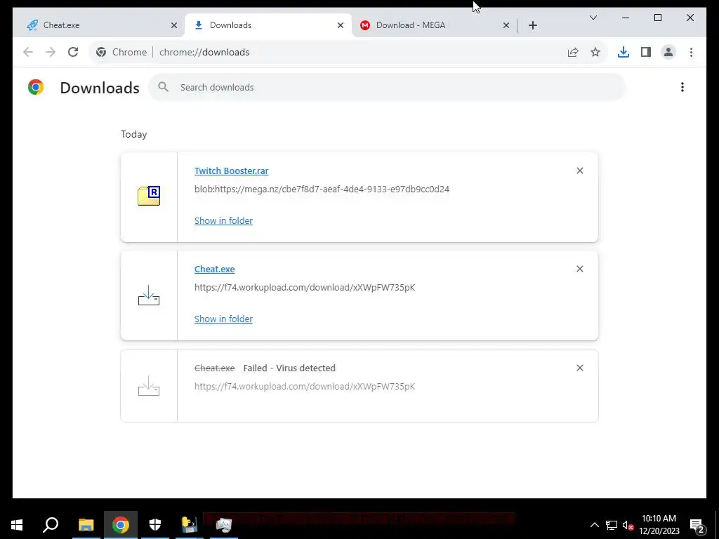
Task: Open the muted volume tray icon
Action: pyautogui.click(x=628, y=525)
